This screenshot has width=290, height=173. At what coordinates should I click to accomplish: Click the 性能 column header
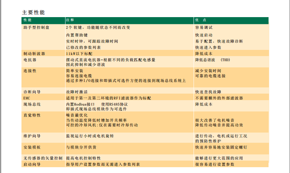click(x=28, y=20)
